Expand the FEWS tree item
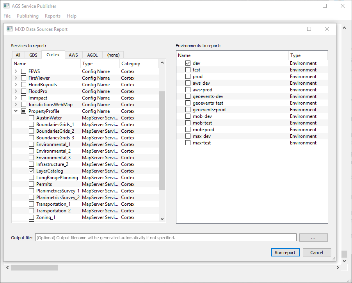The height and width of the screenshot is (283, 352). [x=16, y=71]
